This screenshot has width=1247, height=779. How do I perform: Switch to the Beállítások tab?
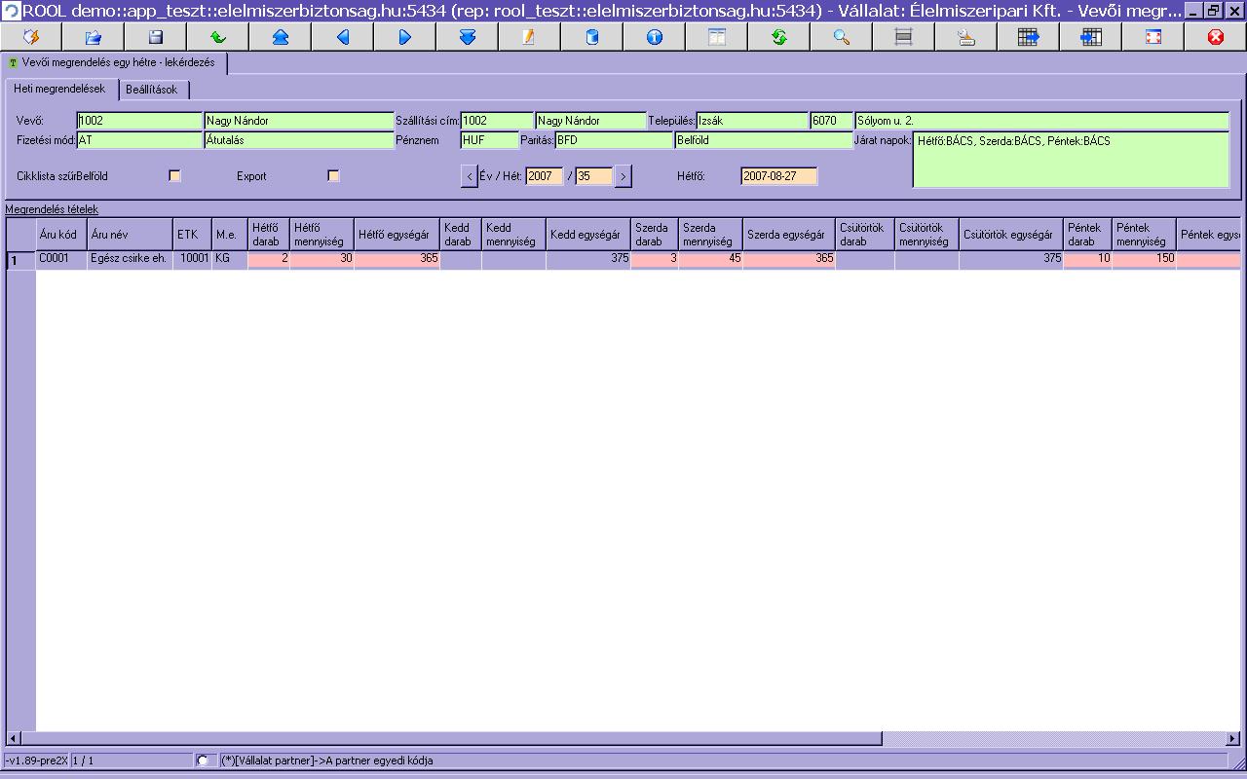click(x=152, y=90)
